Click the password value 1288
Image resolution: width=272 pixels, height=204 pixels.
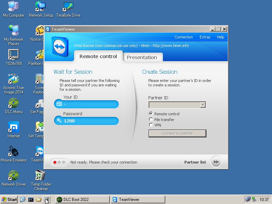tap(69, 121)
